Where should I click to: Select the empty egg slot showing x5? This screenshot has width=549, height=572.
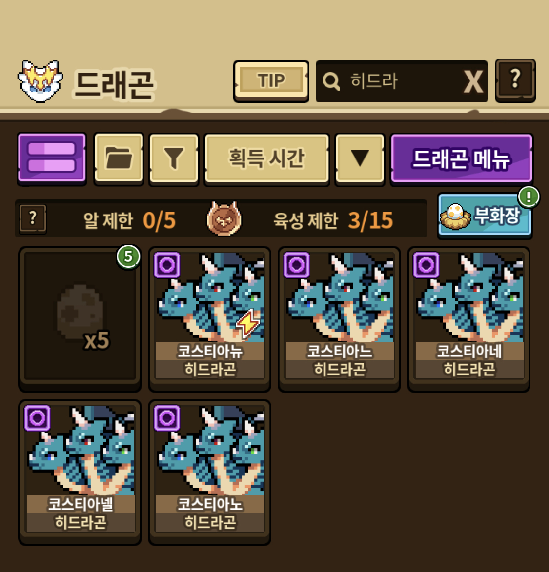(x=80, y=319)
